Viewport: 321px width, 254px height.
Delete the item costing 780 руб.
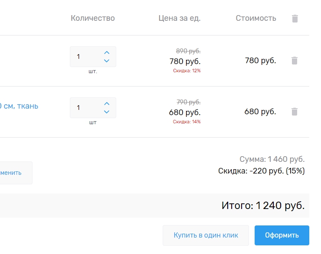[295, 61]
